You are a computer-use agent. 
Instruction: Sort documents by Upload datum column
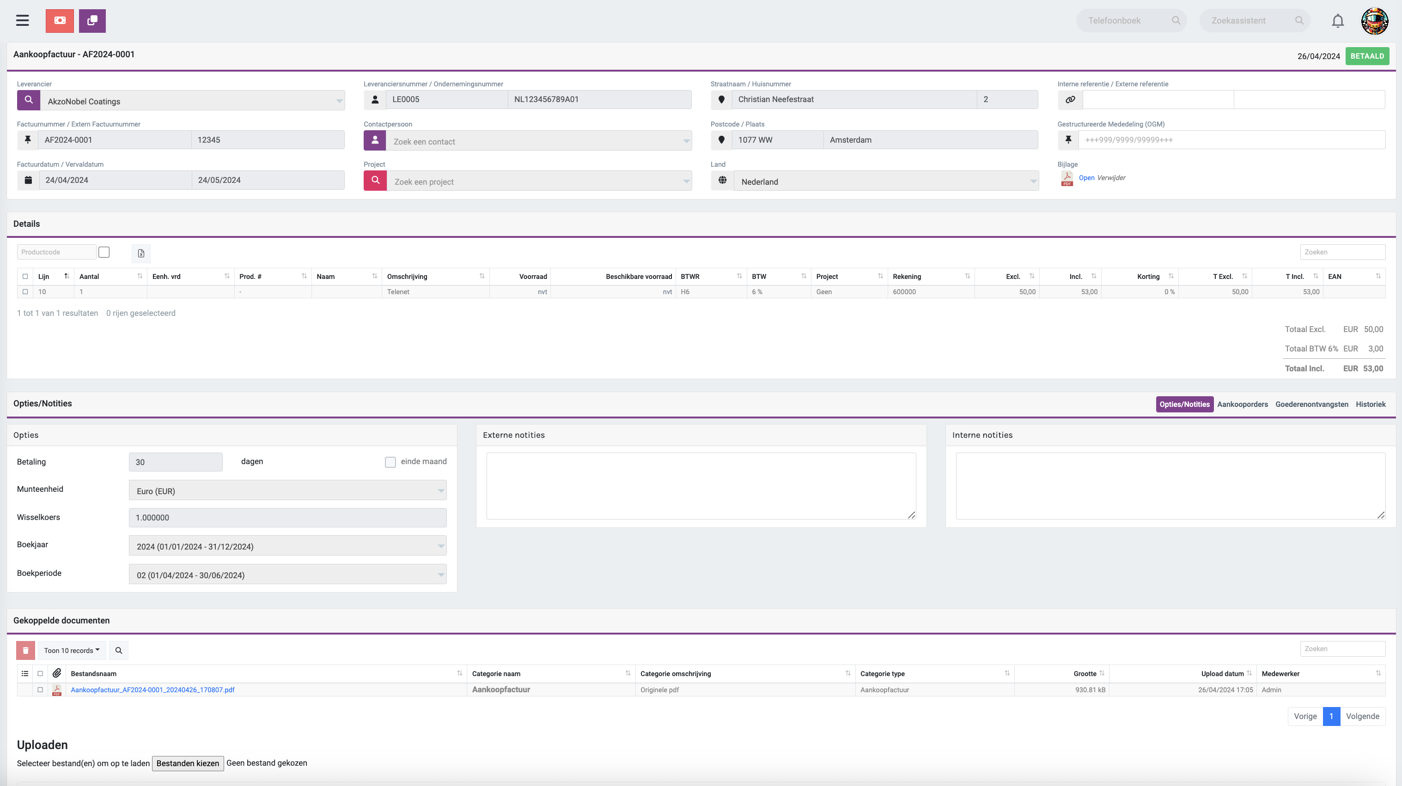pyautogui.click(x=1183, y=673)
